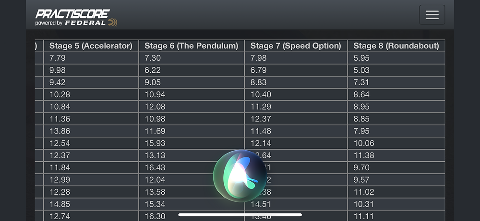Viewport: 480px width, 221px height.
Task: Select Stage 7 (Speed Option) column header
Action: [x=296, y=46]
